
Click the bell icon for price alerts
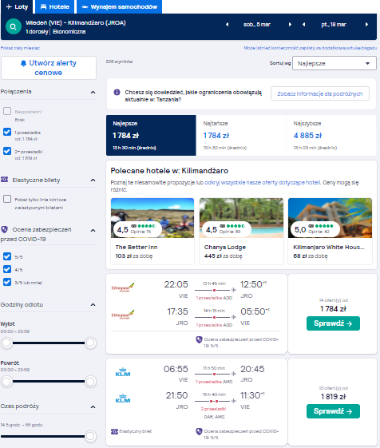pos(23,63)
